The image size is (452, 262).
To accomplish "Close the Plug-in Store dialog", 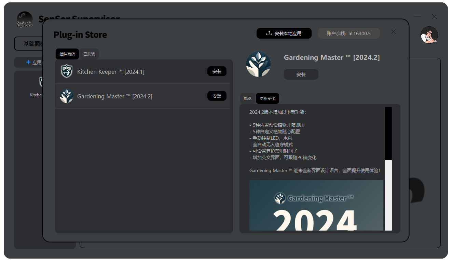I will [x=393, y=32].
